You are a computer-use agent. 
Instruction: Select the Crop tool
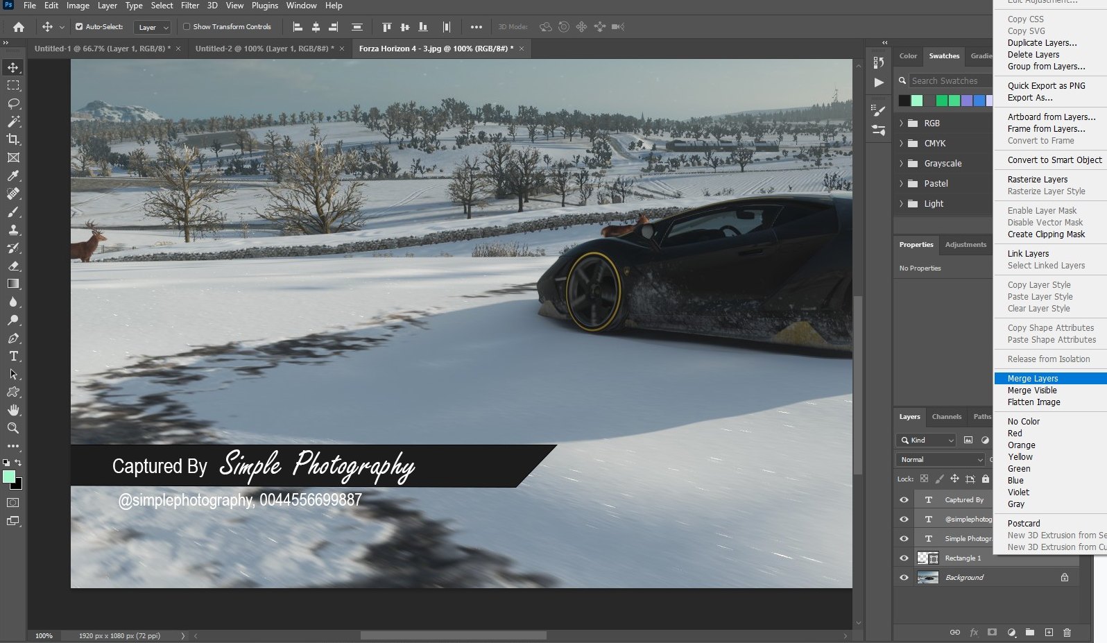tap(13, 139)
